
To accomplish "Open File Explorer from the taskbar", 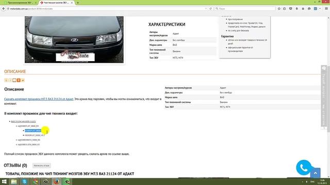I will click(14, 181).
